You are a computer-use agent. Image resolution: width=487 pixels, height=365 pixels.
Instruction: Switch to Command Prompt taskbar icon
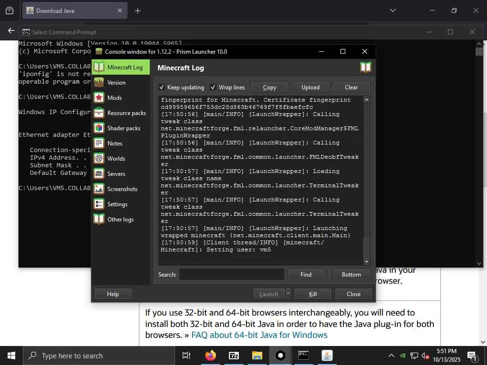(x=303, y=355)
